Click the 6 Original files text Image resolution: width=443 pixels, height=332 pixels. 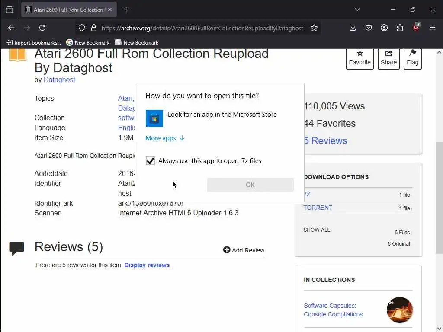tap(398, 244)
